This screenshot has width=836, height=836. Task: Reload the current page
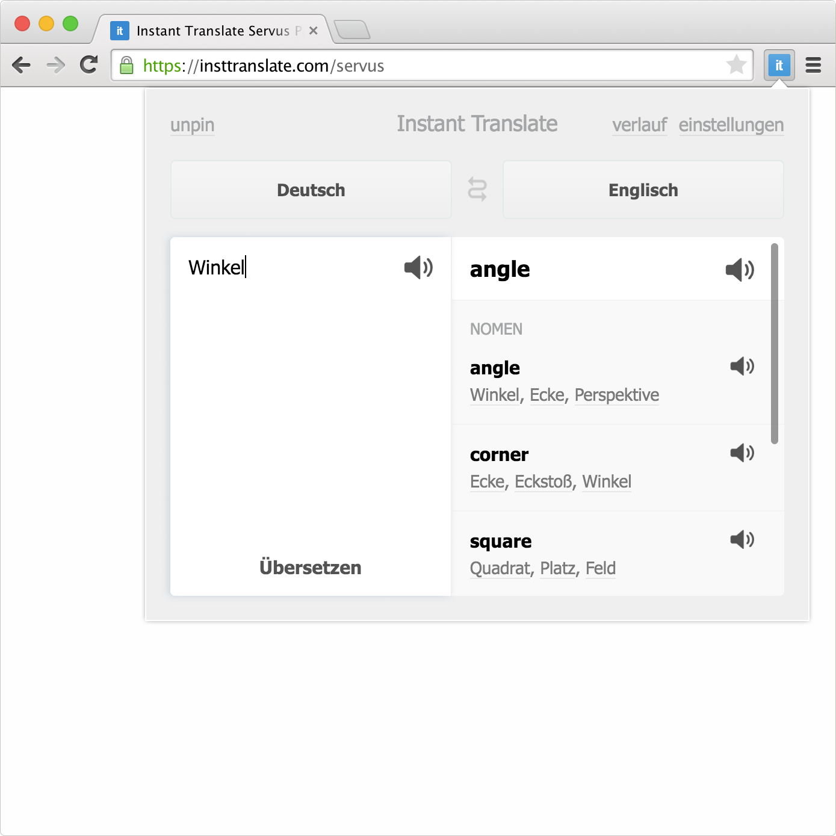click(88, 65)
